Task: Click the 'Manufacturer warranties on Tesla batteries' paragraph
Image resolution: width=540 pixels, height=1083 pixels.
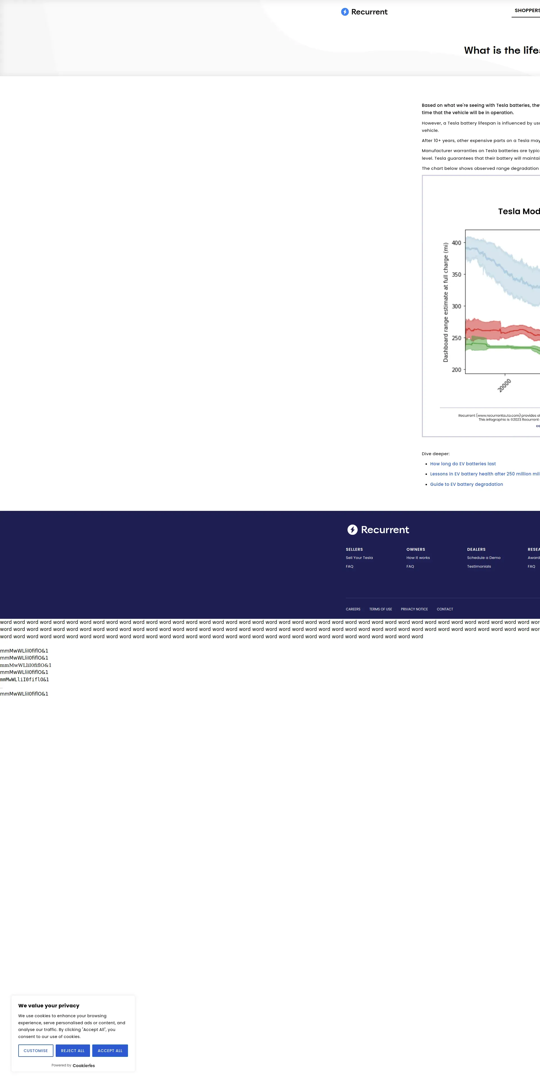Action: click(481, 154)
